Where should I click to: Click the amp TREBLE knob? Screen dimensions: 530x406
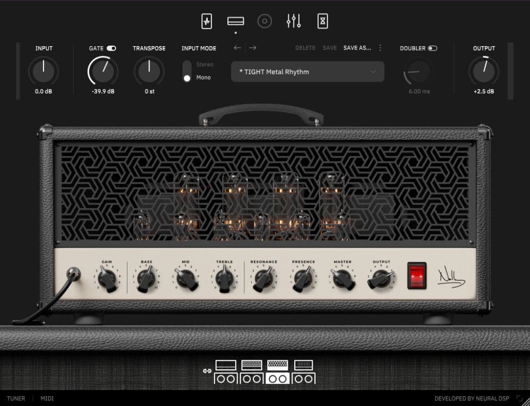[224, 279]
